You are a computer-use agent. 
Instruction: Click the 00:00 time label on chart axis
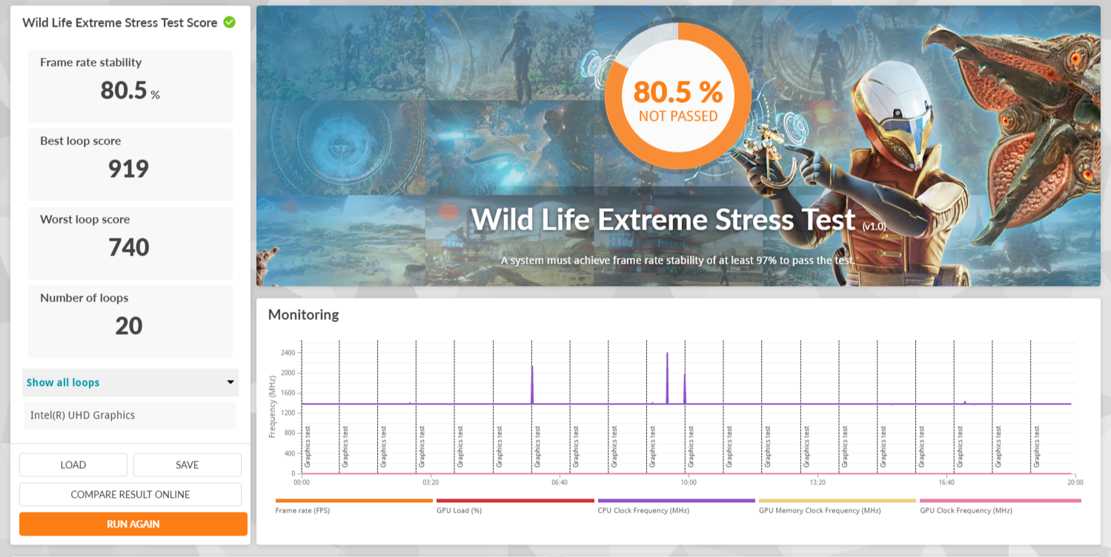point(302,482)
